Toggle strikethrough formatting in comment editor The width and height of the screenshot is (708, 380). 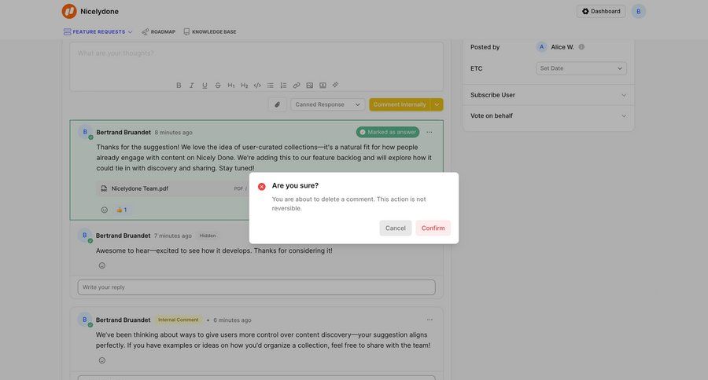click(218, 86)
